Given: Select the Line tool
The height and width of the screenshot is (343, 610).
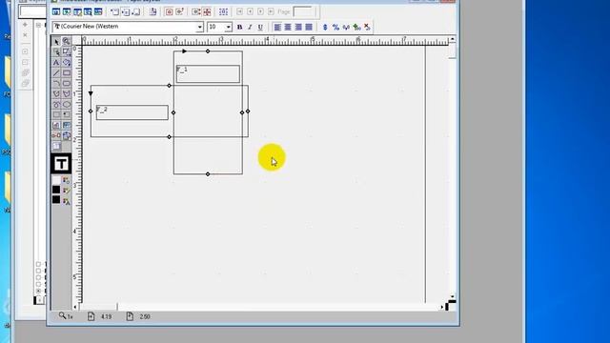Looking at the screenshot, I should [56, 72].
